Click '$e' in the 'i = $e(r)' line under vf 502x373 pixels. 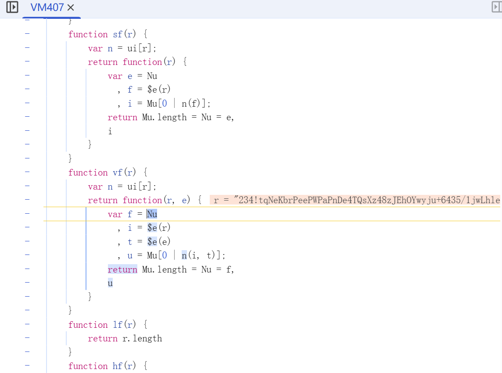click(152, 228)
